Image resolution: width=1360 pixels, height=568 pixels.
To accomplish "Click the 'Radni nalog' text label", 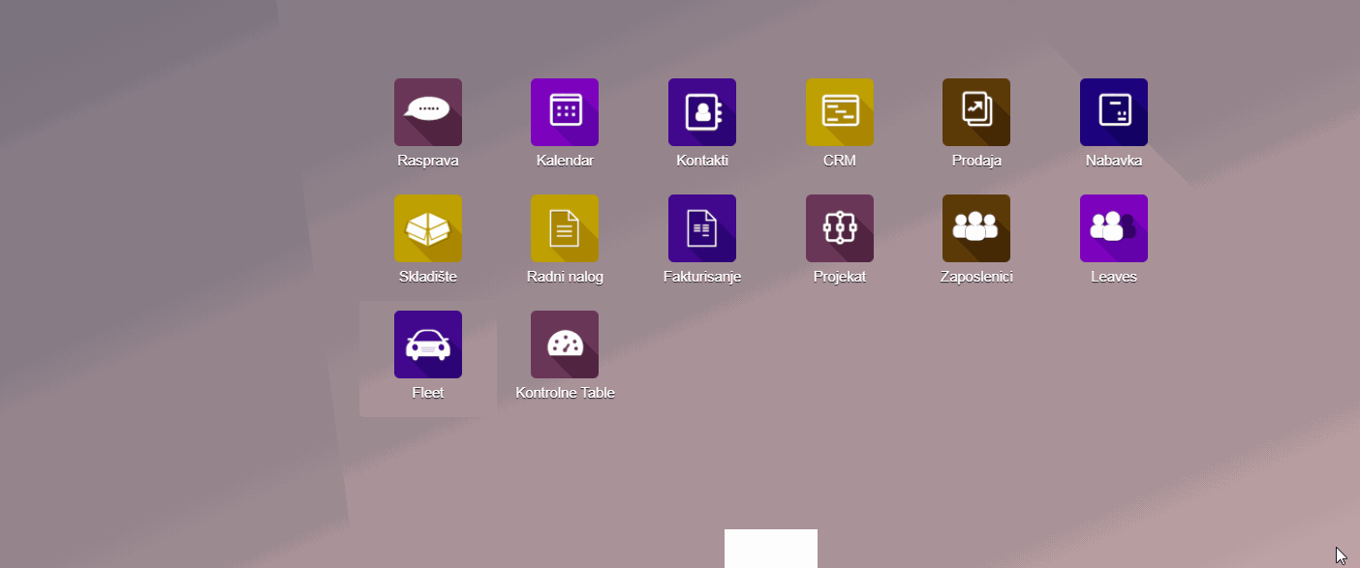I will pos(565,277).
